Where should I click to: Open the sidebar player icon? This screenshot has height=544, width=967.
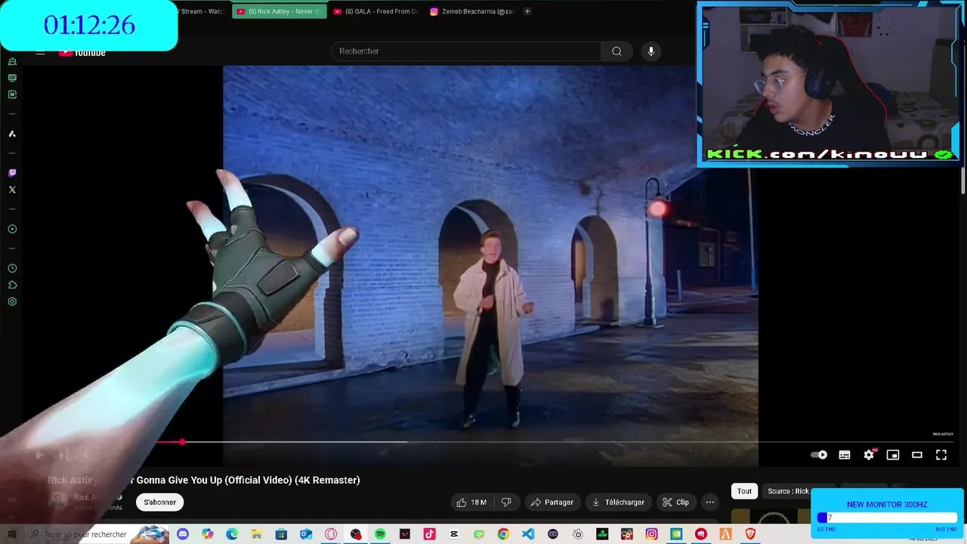click(12, 229)
